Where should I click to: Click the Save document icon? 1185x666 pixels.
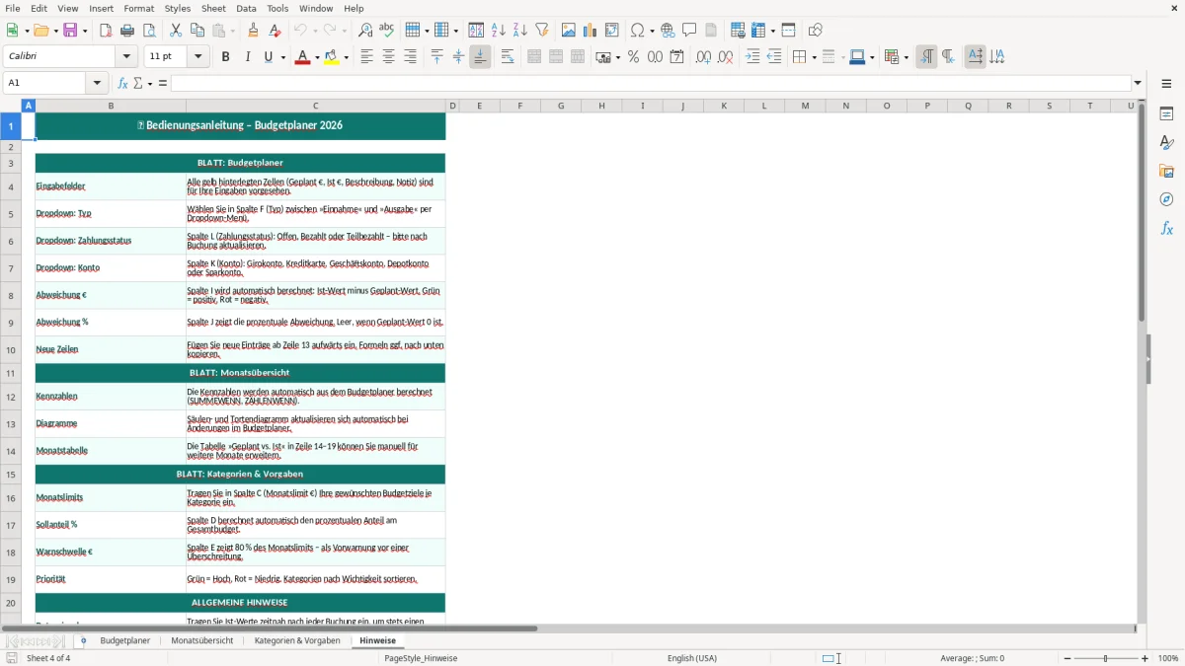(x=71, y=31)
